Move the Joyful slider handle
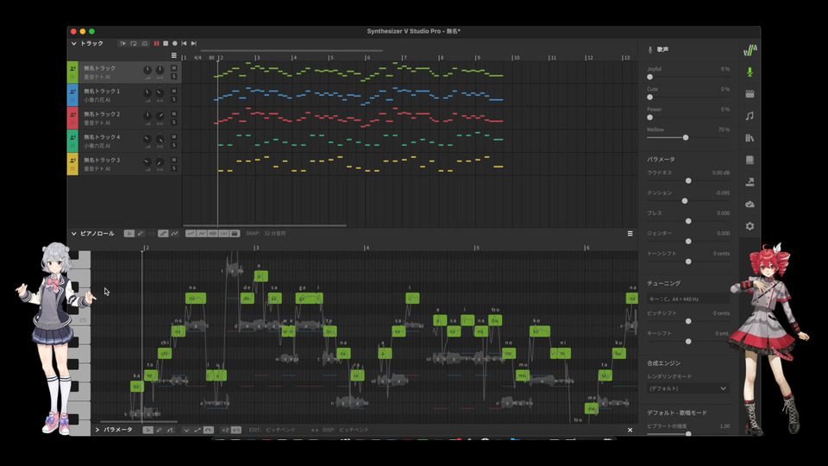This screenshot has width=828, height=466. click(x=650, y=77)
